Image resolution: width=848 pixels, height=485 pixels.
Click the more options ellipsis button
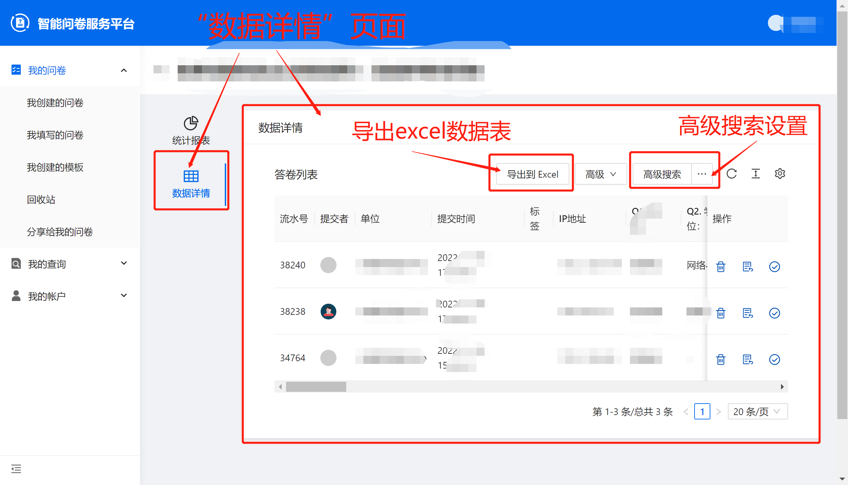point(702,174)
